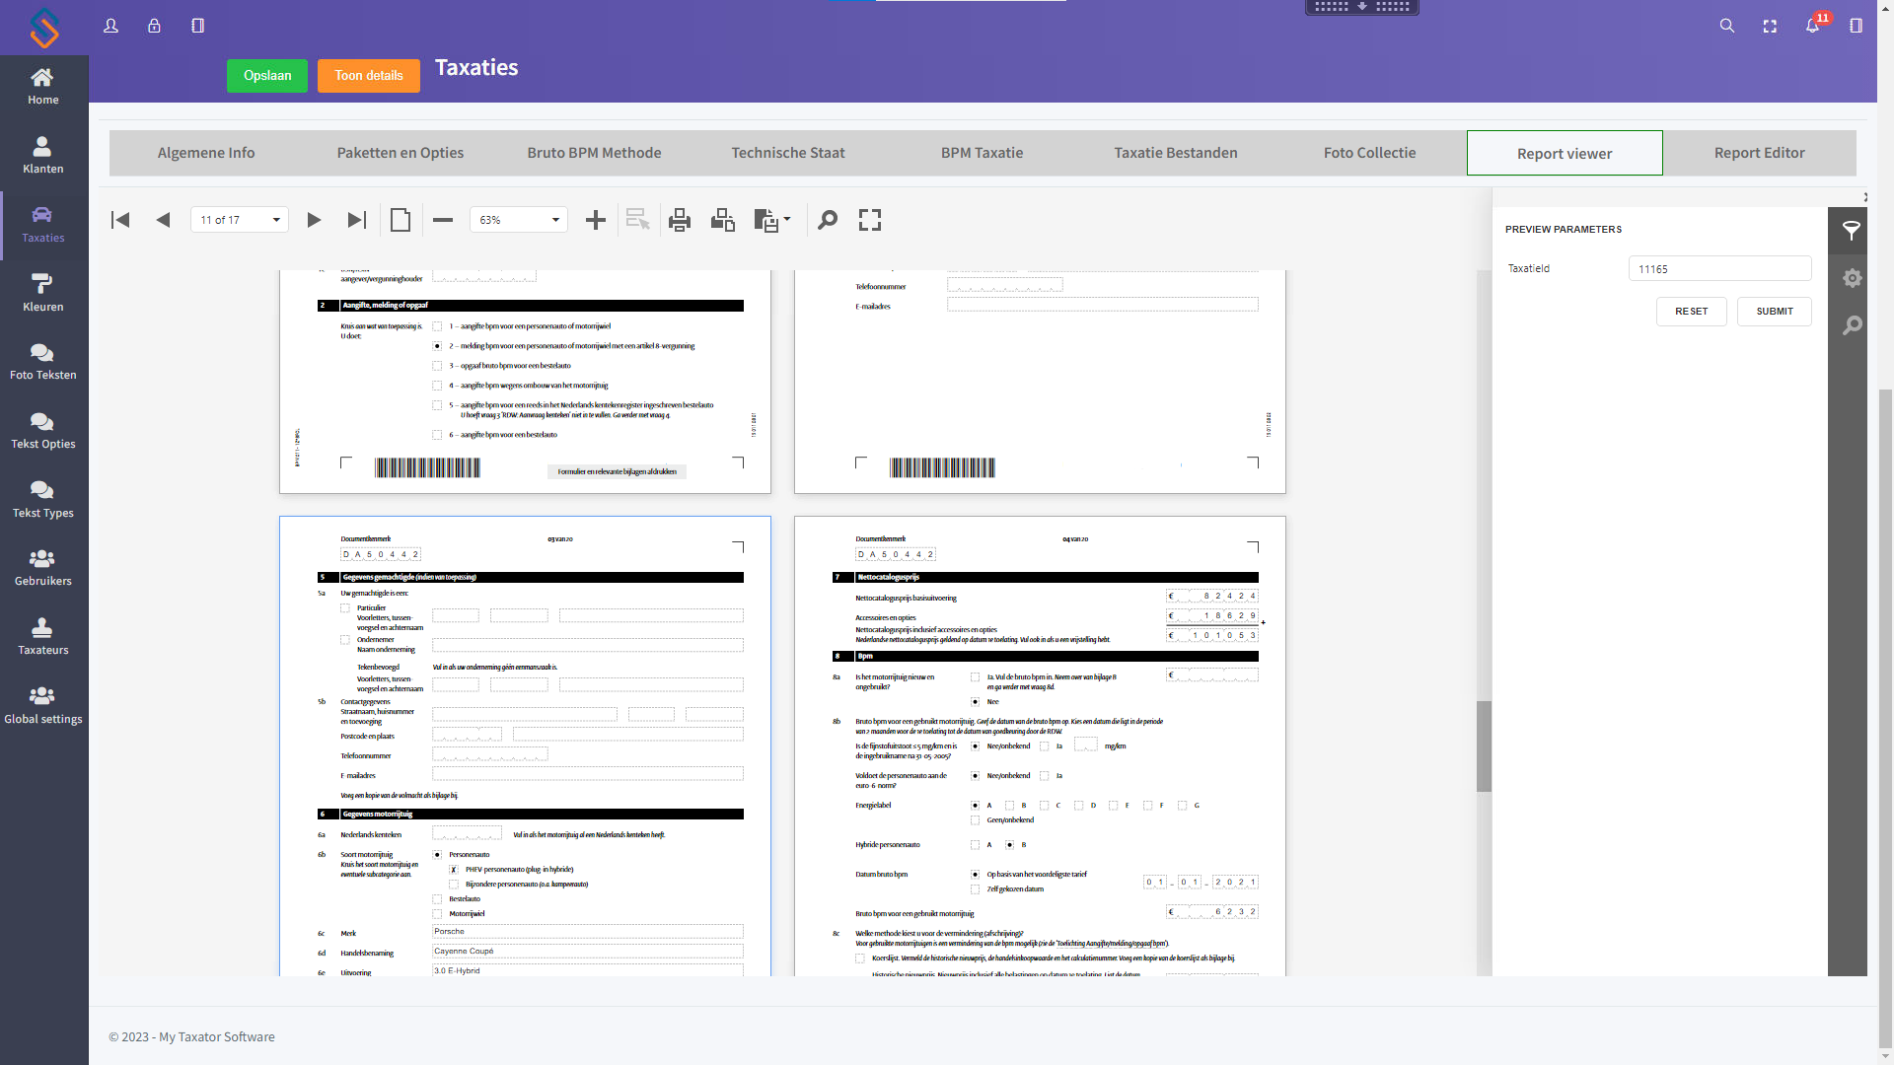Click lock icon in header

coord(154,26)
